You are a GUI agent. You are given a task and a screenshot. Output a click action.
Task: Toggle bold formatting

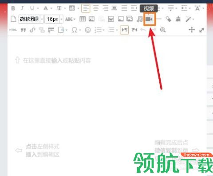13,8
